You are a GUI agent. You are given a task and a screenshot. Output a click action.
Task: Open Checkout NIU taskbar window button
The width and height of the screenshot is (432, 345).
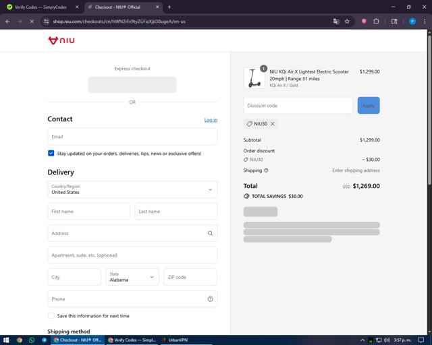[x=78, y=340]
